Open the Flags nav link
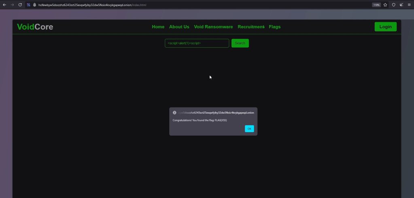 [x=275, y=27]
